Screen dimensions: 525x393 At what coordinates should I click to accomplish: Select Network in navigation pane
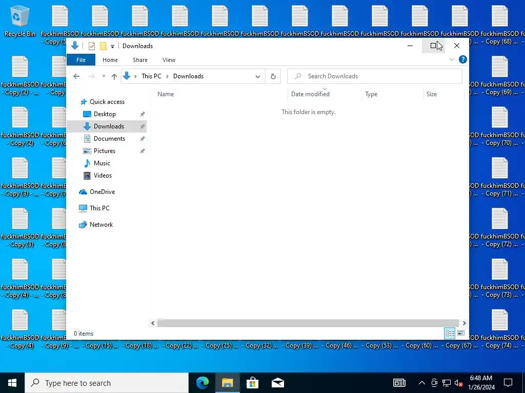tap(101, 225)
